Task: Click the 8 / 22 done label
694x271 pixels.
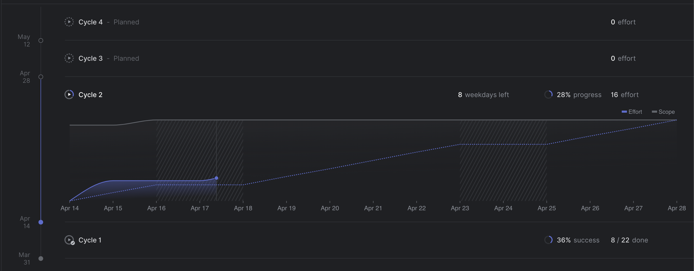Action: coord(629,240)
